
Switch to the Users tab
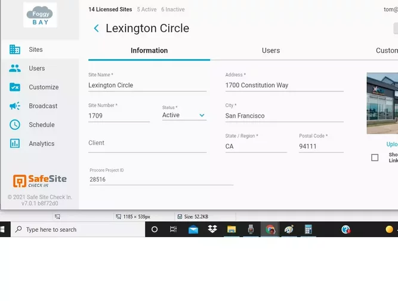[271, 51]
